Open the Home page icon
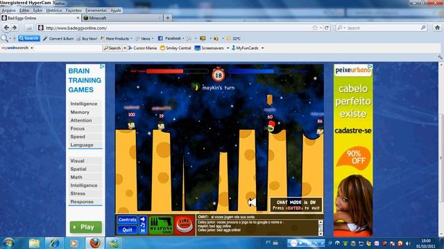Screen dimensions: 444x249 pos(438,28)
